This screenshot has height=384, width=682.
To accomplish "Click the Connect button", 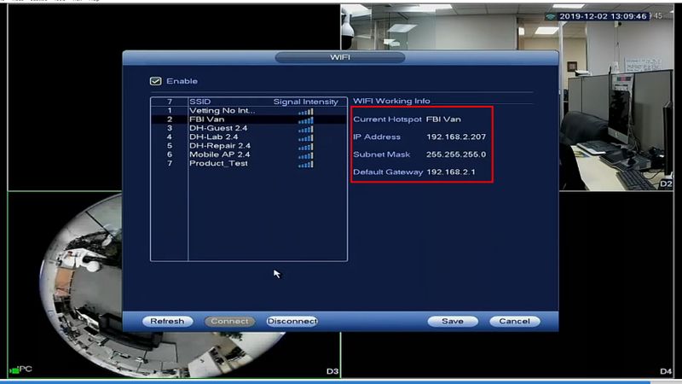I will click(229, 322).
